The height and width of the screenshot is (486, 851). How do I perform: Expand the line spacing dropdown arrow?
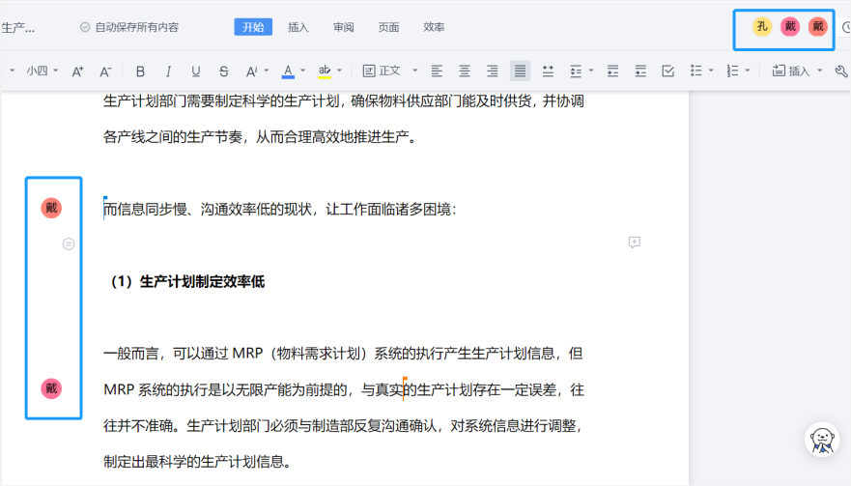click(591, 71)
